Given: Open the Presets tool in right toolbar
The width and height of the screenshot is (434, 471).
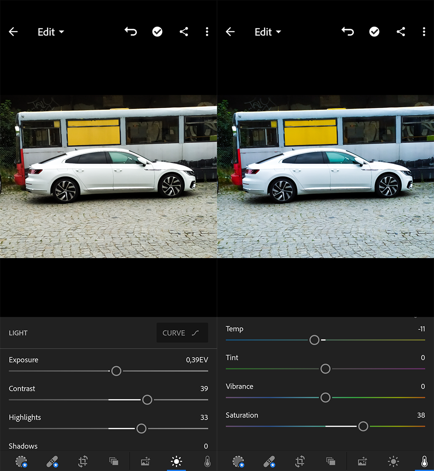Looking at the screenshot, I should (331, 461).
